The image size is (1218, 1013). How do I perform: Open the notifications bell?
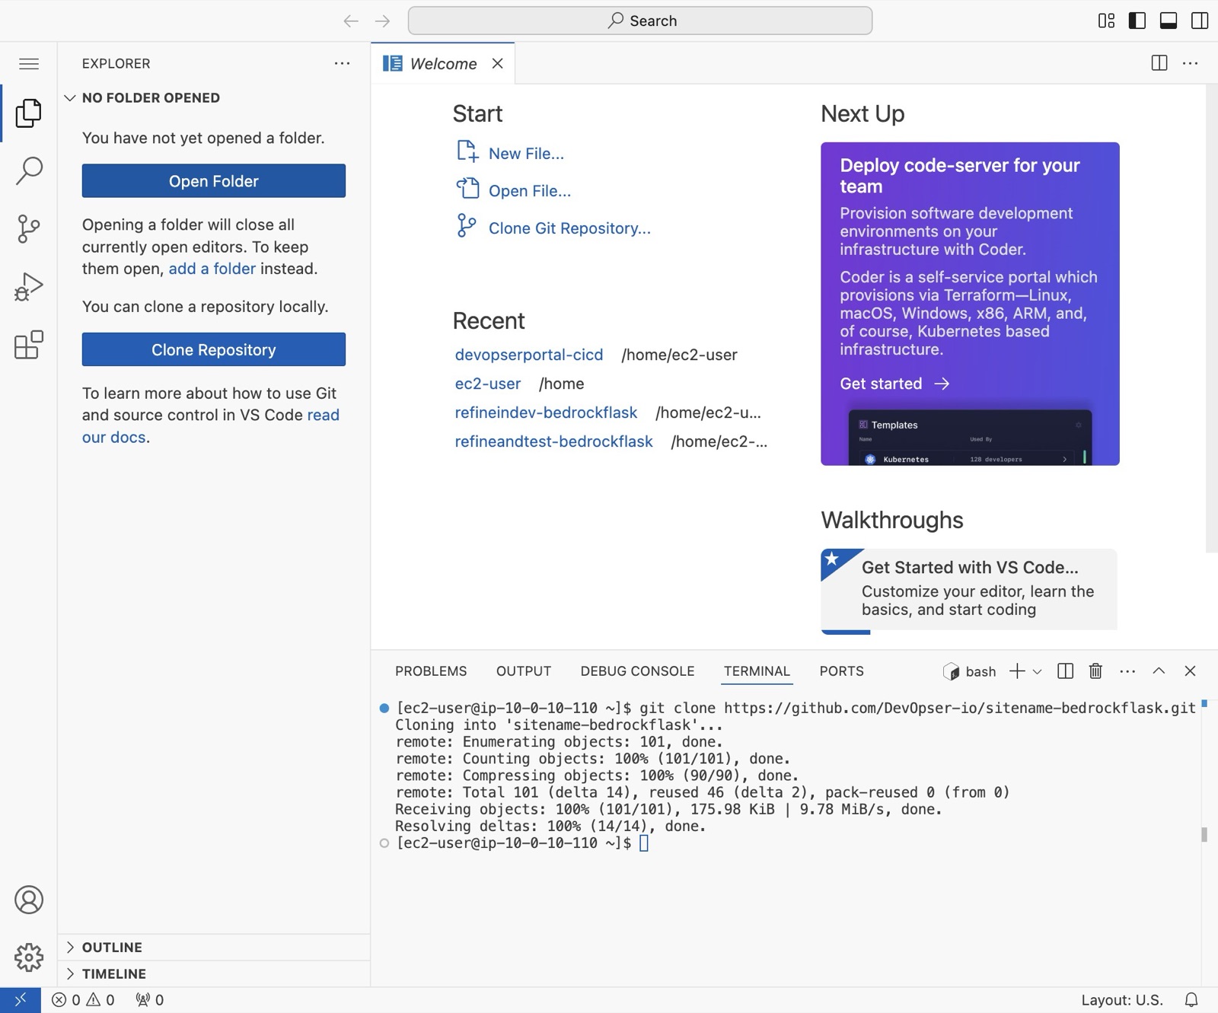pyautogui.click(x=1191, y=1000)
